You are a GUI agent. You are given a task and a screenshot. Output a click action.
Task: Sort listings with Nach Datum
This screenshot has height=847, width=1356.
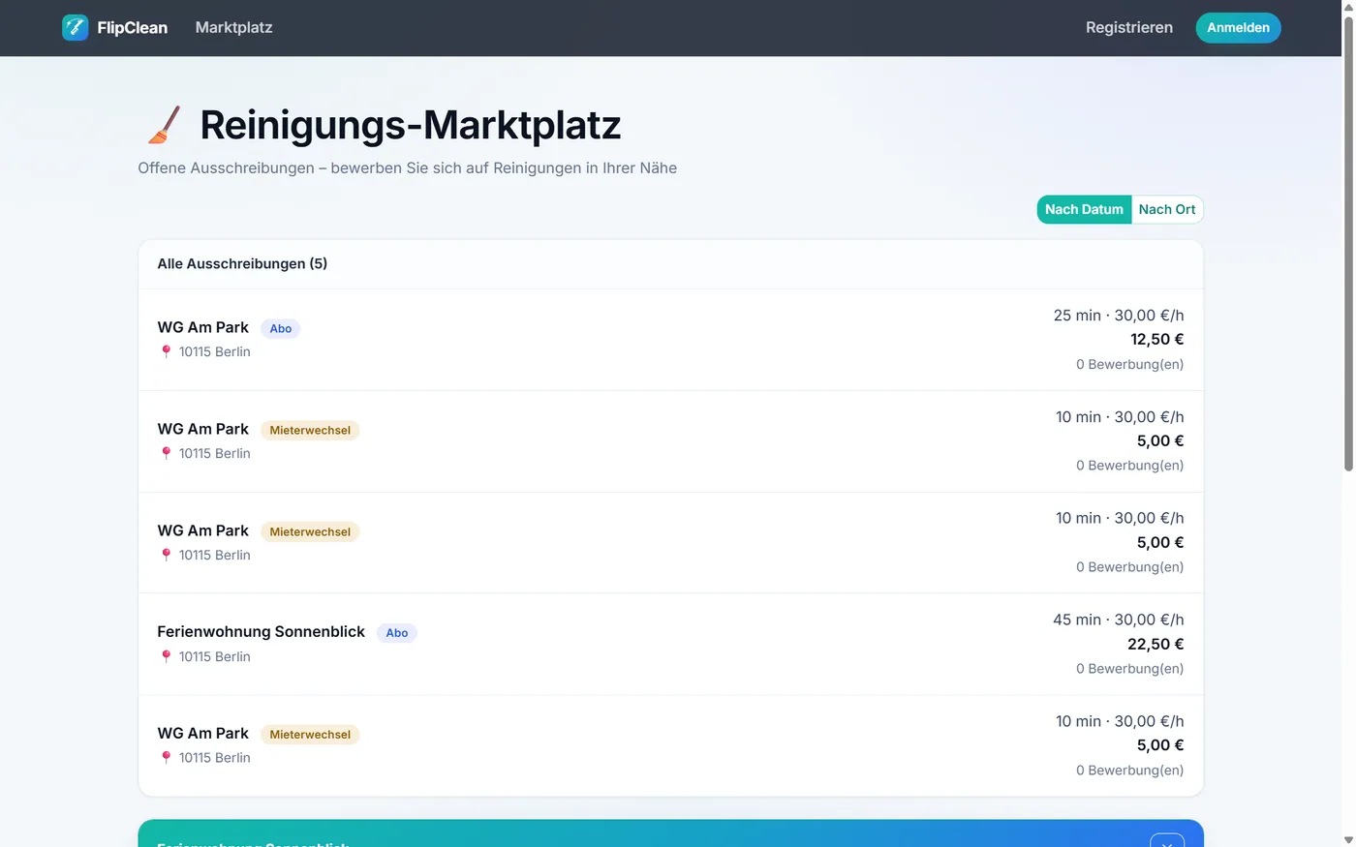(x=1084, y=209)
